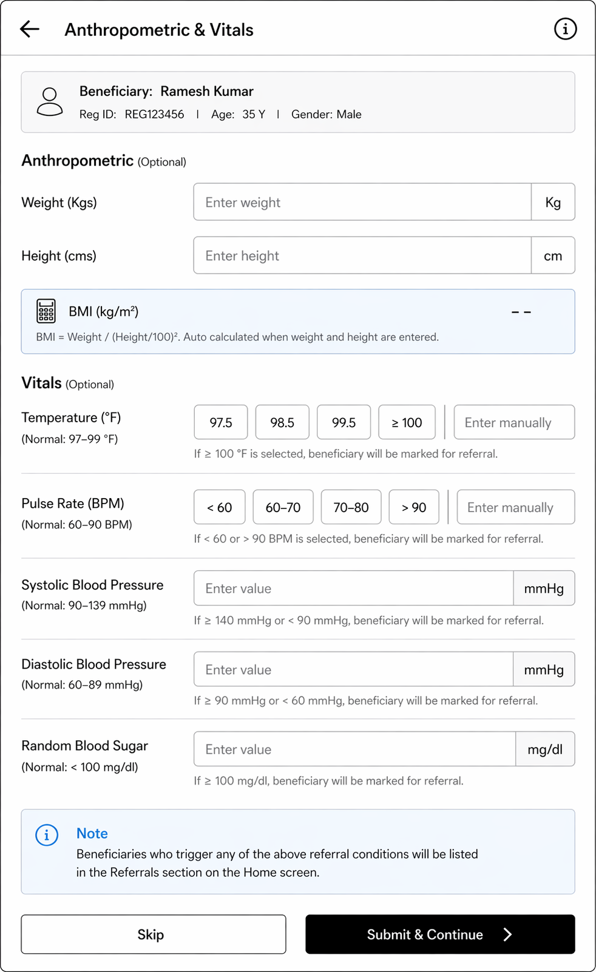Click the beneficiary profile avatar icon
Image resolution: width=596 pixels, height=972 pixels.
point(50,101)
